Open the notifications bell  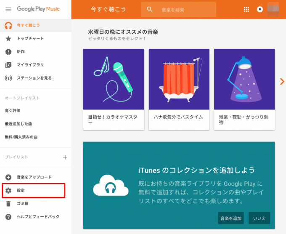coord(260,9)
